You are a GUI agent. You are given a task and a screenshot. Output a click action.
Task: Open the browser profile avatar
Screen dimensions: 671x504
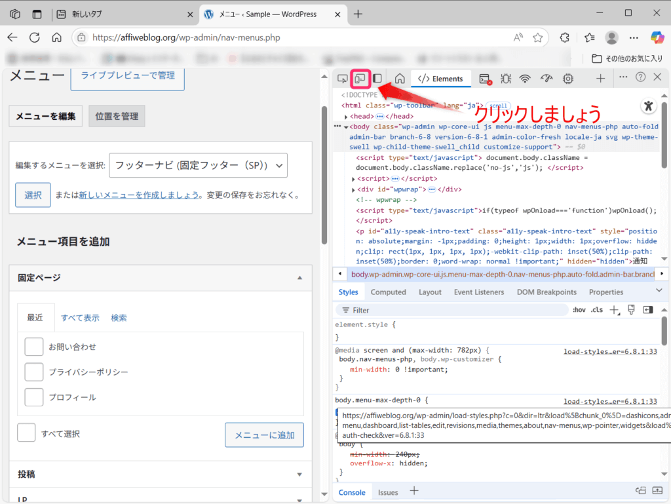(611, 37)
